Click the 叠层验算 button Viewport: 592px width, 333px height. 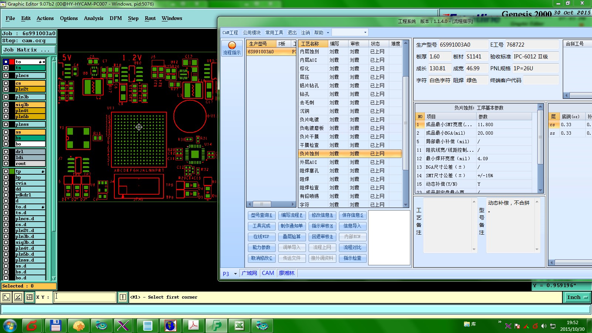coord(292,236)
